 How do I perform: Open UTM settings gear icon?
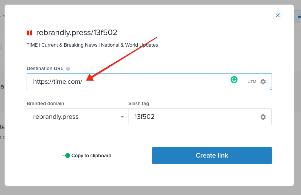click(x=263, y=82)
